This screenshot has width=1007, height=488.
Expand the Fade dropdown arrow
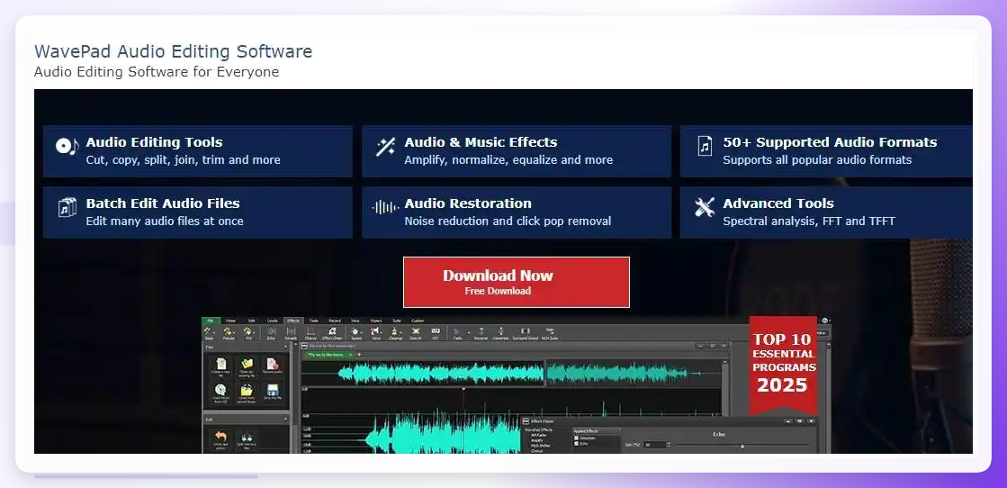[469, 332]
